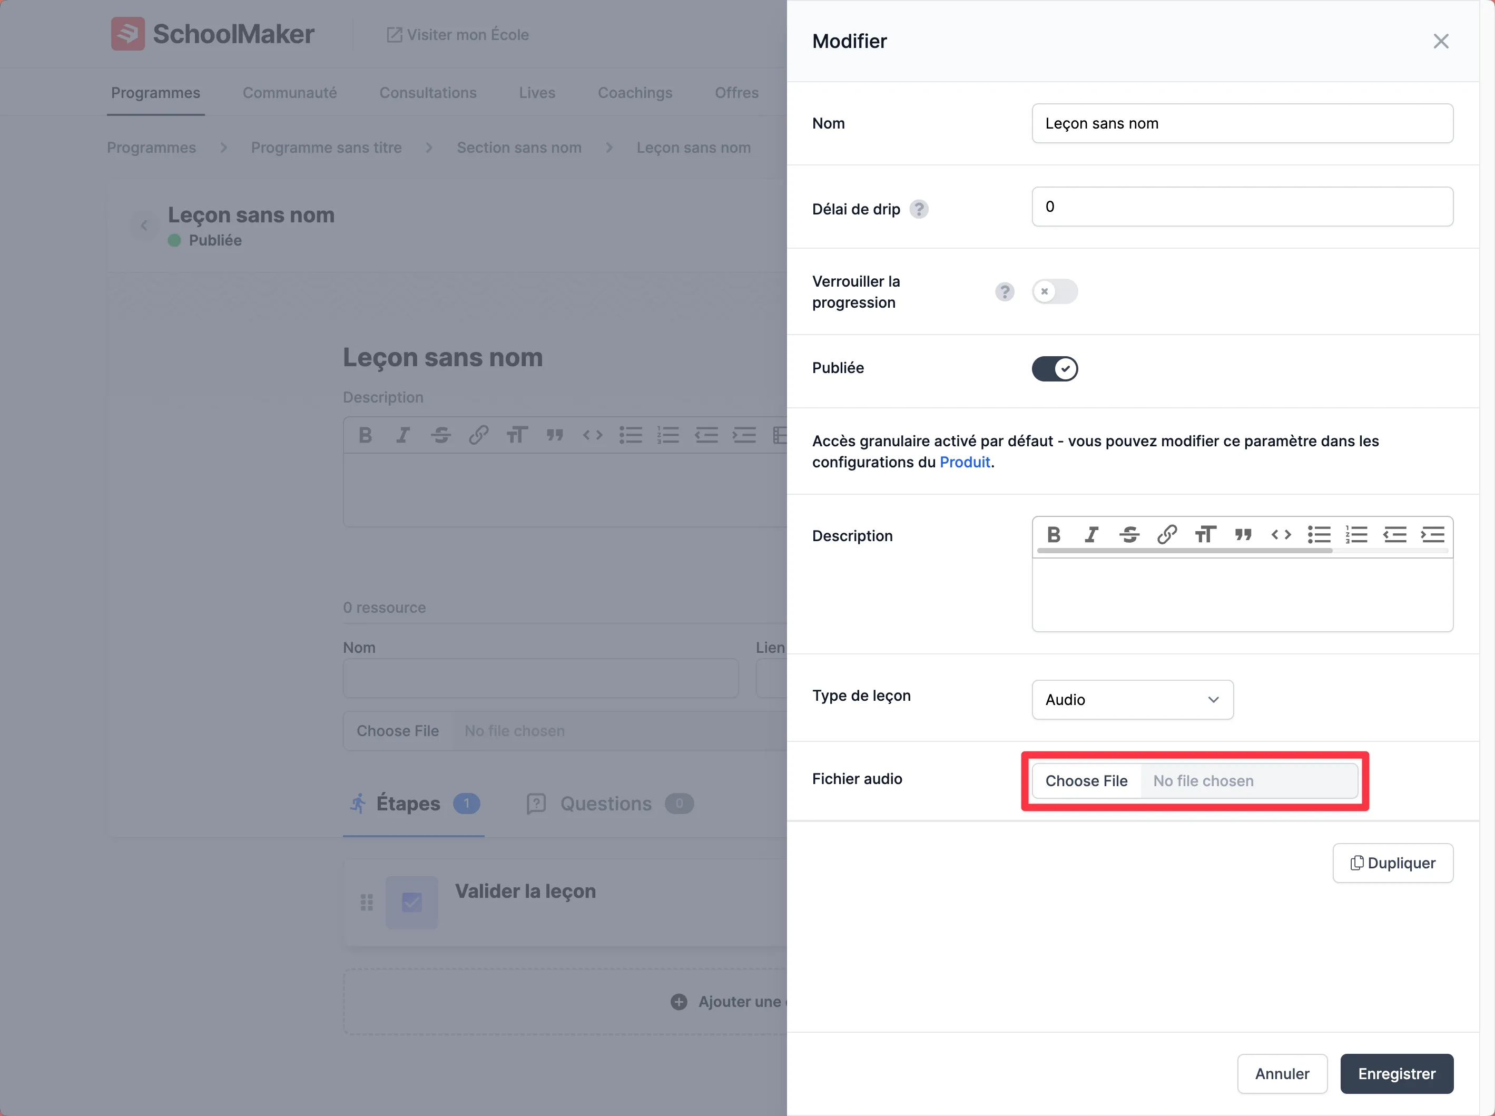Click Section sans nom breadcrumb
Image resolution: width=1495 pixels, height=1116 pixels.
click(x=519, y=147)
